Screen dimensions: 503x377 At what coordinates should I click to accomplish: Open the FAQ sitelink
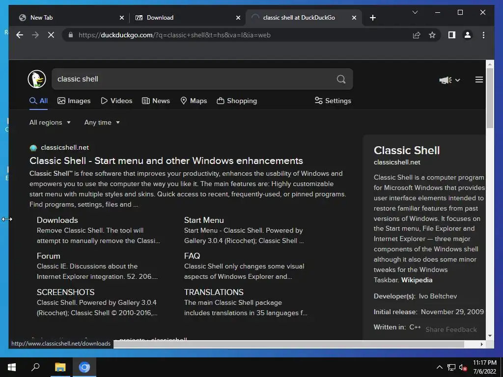coord(192,256)
